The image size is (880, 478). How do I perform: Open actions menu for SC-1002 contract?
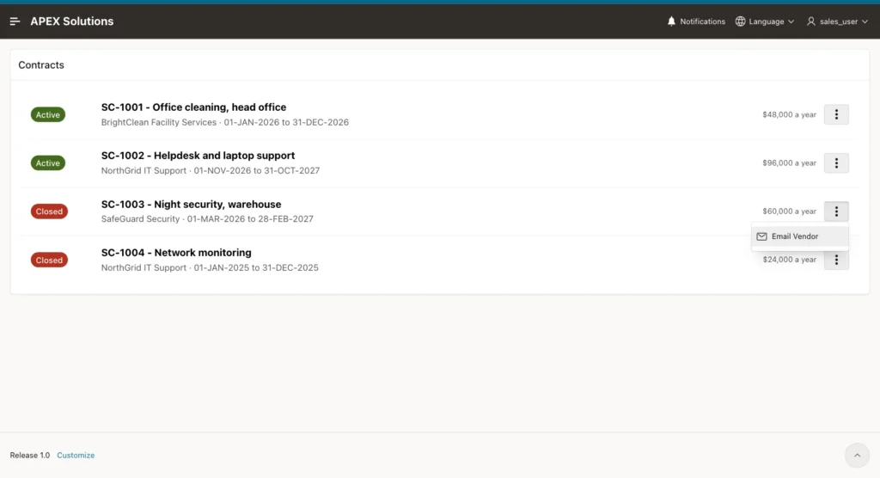836,162
